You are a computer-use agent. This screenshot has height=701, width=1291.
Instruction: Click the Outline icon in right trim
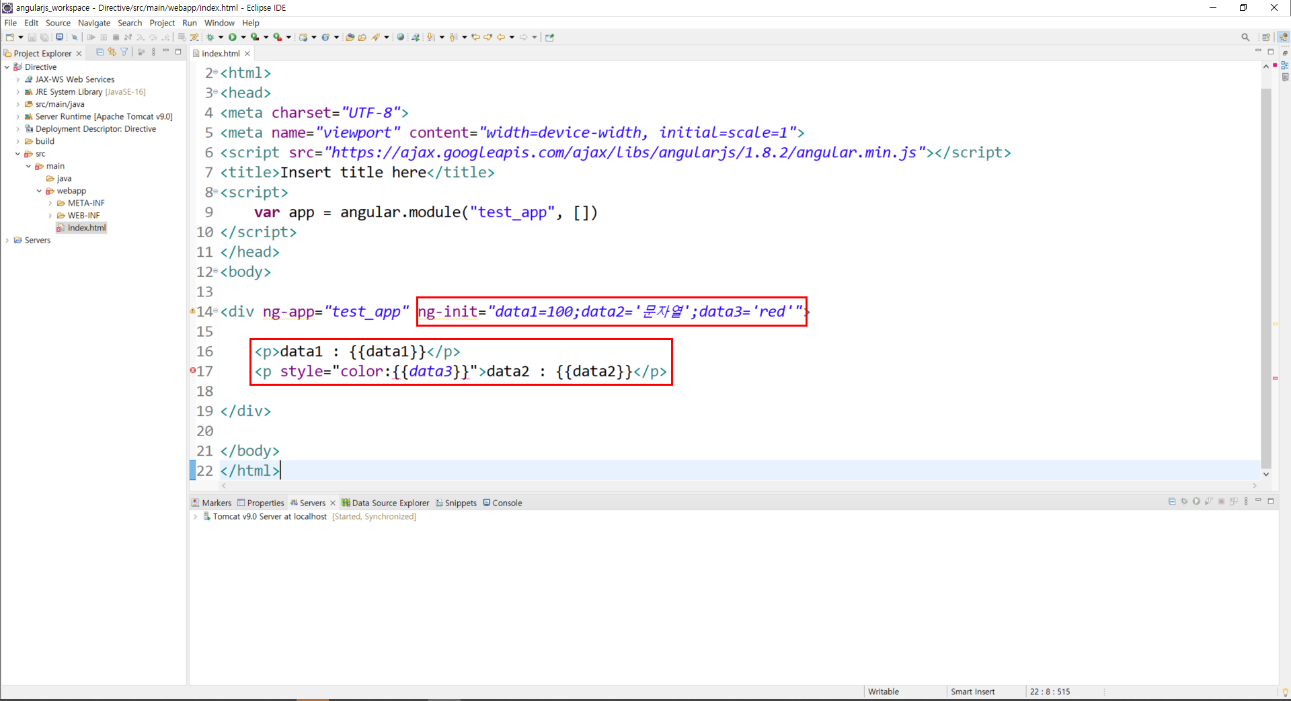coord(1284,65)
